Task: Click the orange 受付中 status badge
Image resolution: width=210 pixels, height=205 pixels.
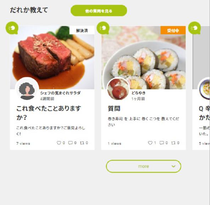Action: pos(173,31)
